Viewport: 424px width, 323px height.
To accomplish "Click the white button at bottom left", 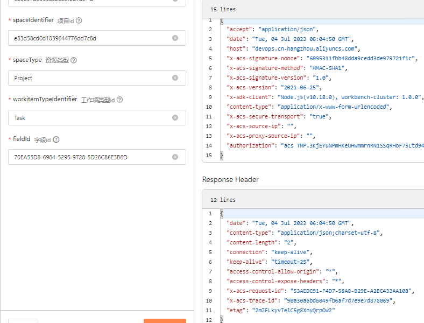I will click(23, 321).
